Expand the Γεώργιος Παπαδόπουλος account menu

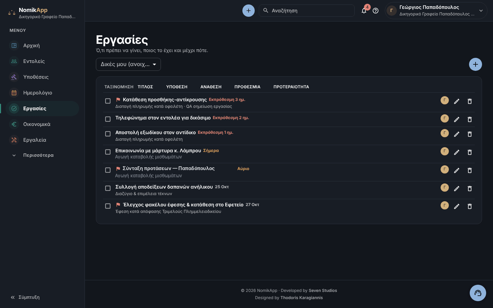436,11
